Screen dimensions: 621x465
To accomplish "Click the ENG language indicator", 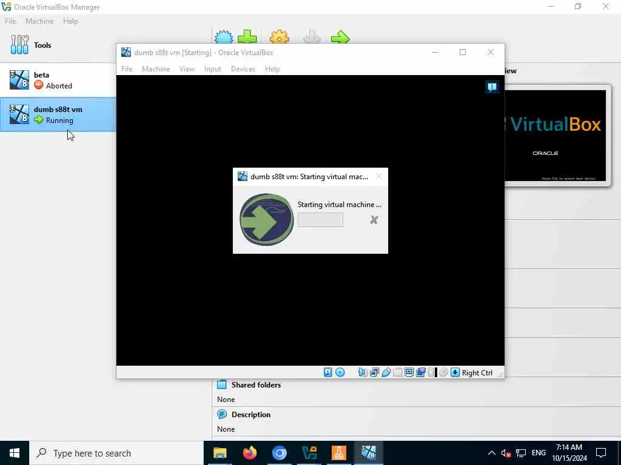I will click(x=539, y=453).
